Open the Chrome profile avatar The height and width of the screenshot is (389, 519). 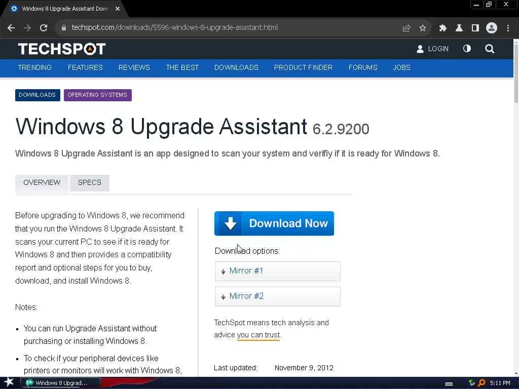point(492,28)
